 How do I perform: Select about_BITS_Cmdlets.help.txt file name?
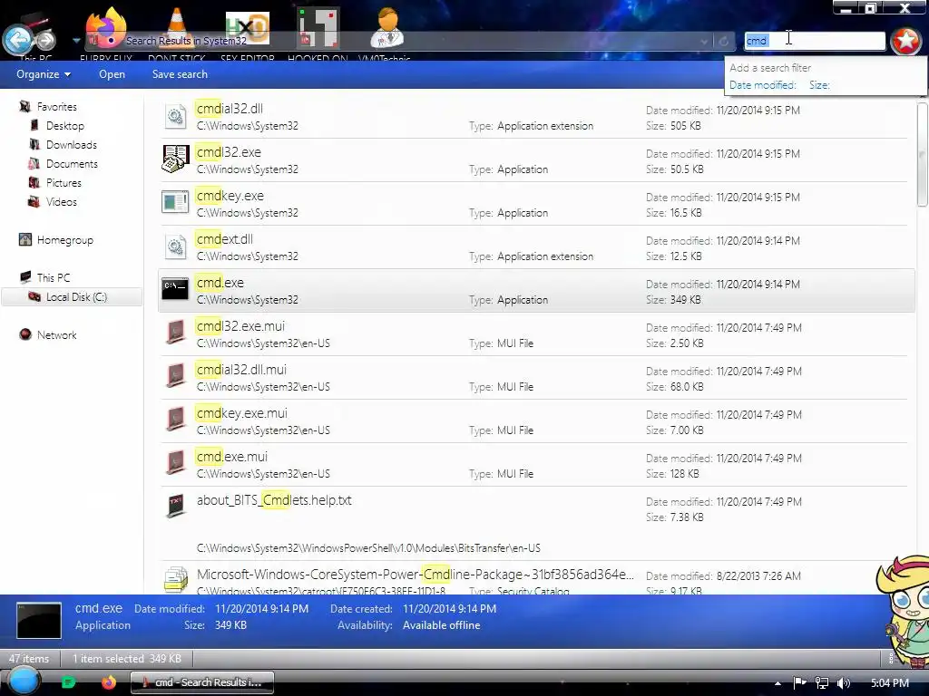(x=274, y=500)
